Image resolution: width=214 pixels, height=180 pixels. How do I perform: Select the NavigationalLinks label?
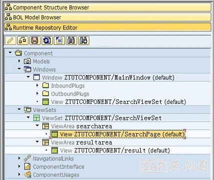click(x=53, y=158)
